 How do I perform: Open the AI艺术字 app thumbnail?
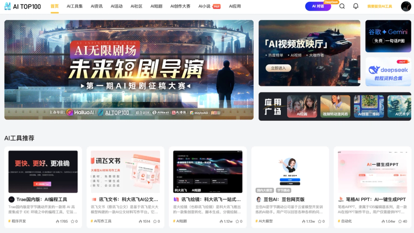point(399,106)
